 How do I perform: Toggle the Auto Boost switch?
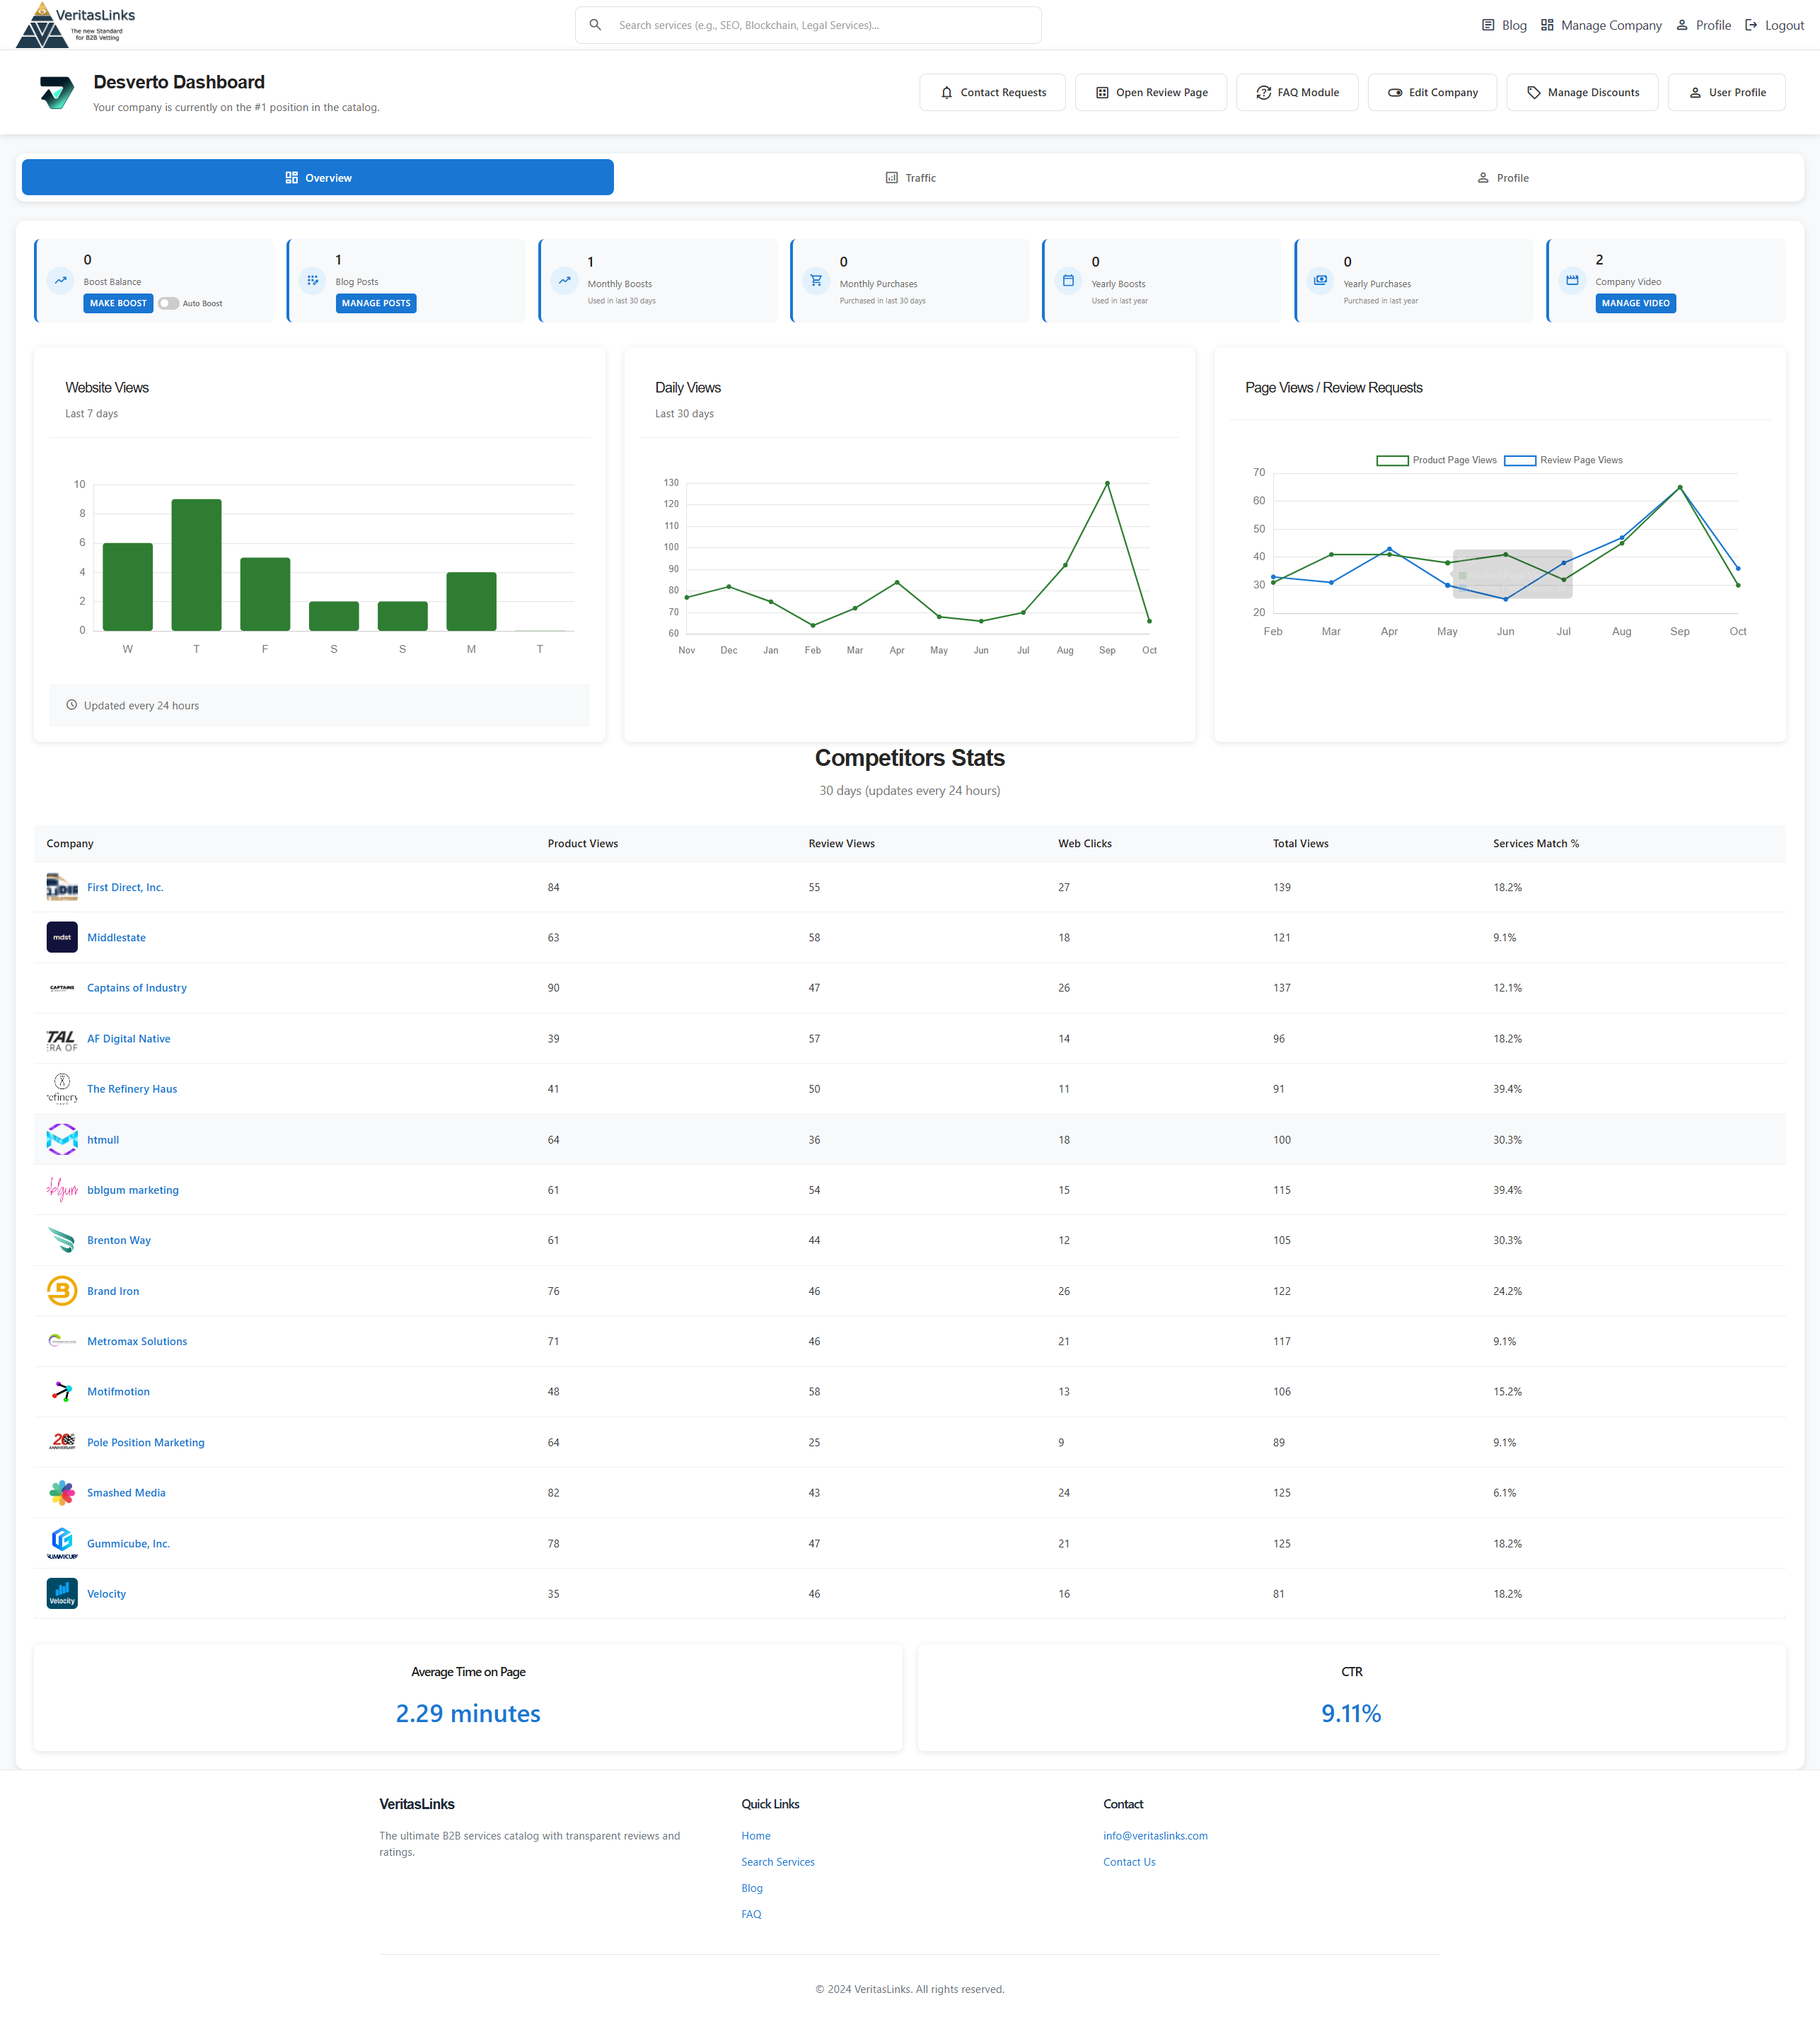(x=168, y=304)
